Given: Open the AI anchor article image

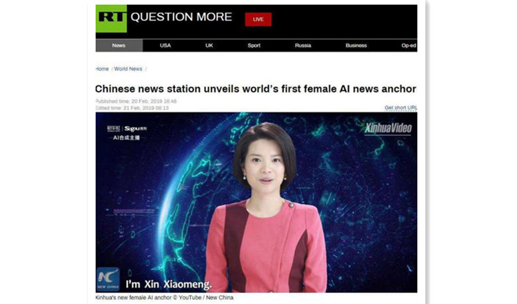Looking at the screenshot, I should click(256, 203).
